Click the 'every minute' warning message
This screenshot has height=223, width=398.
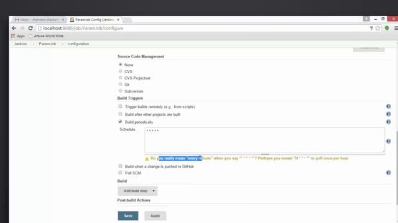[x=249, y=159]
